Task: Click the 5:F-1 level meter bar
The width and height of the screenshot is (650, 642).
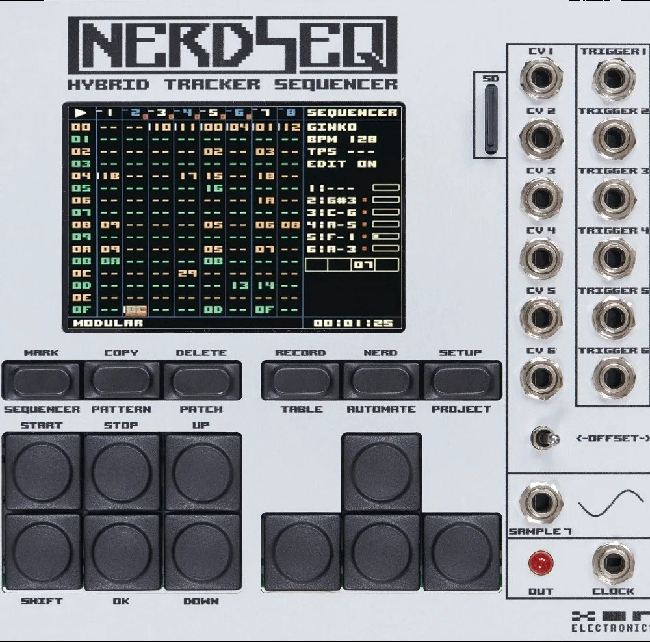Action: tap(386, 237)
